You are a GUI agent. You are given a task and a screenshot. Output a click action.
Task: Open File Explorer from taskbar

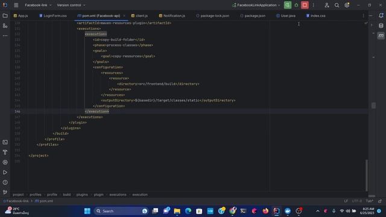(177, 211)
